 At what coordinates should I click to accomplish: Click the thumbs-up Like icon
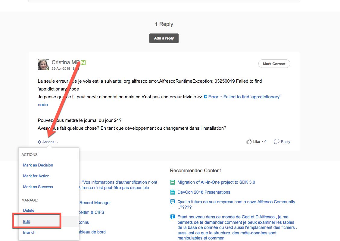coord(249,141)
